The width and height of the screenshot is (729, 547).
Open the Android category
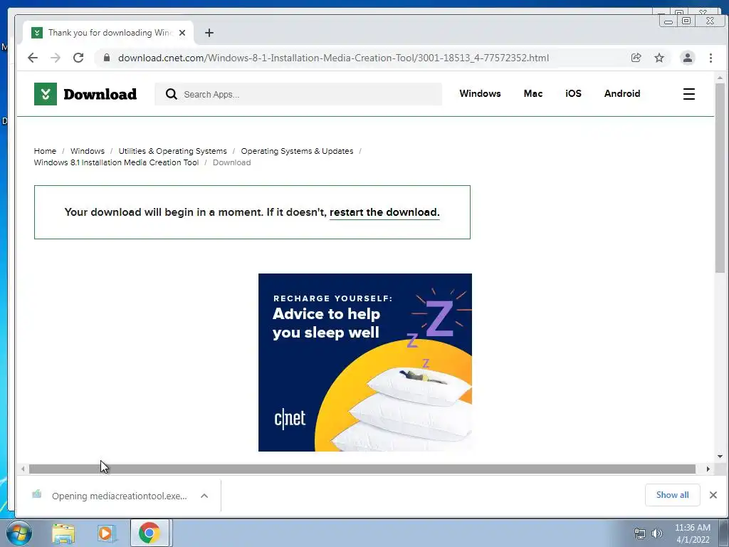[x=622, y=93]
